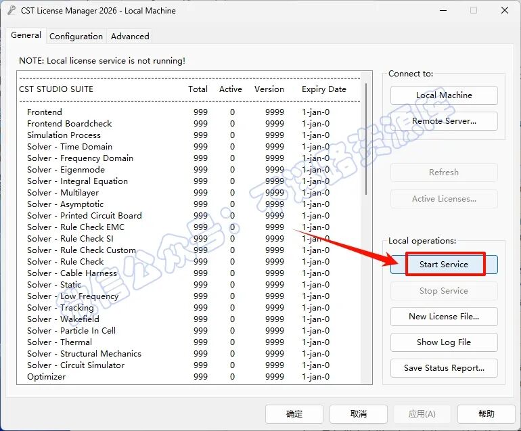
Task: Click the Version column header
Action: click(x=269, y=89)
